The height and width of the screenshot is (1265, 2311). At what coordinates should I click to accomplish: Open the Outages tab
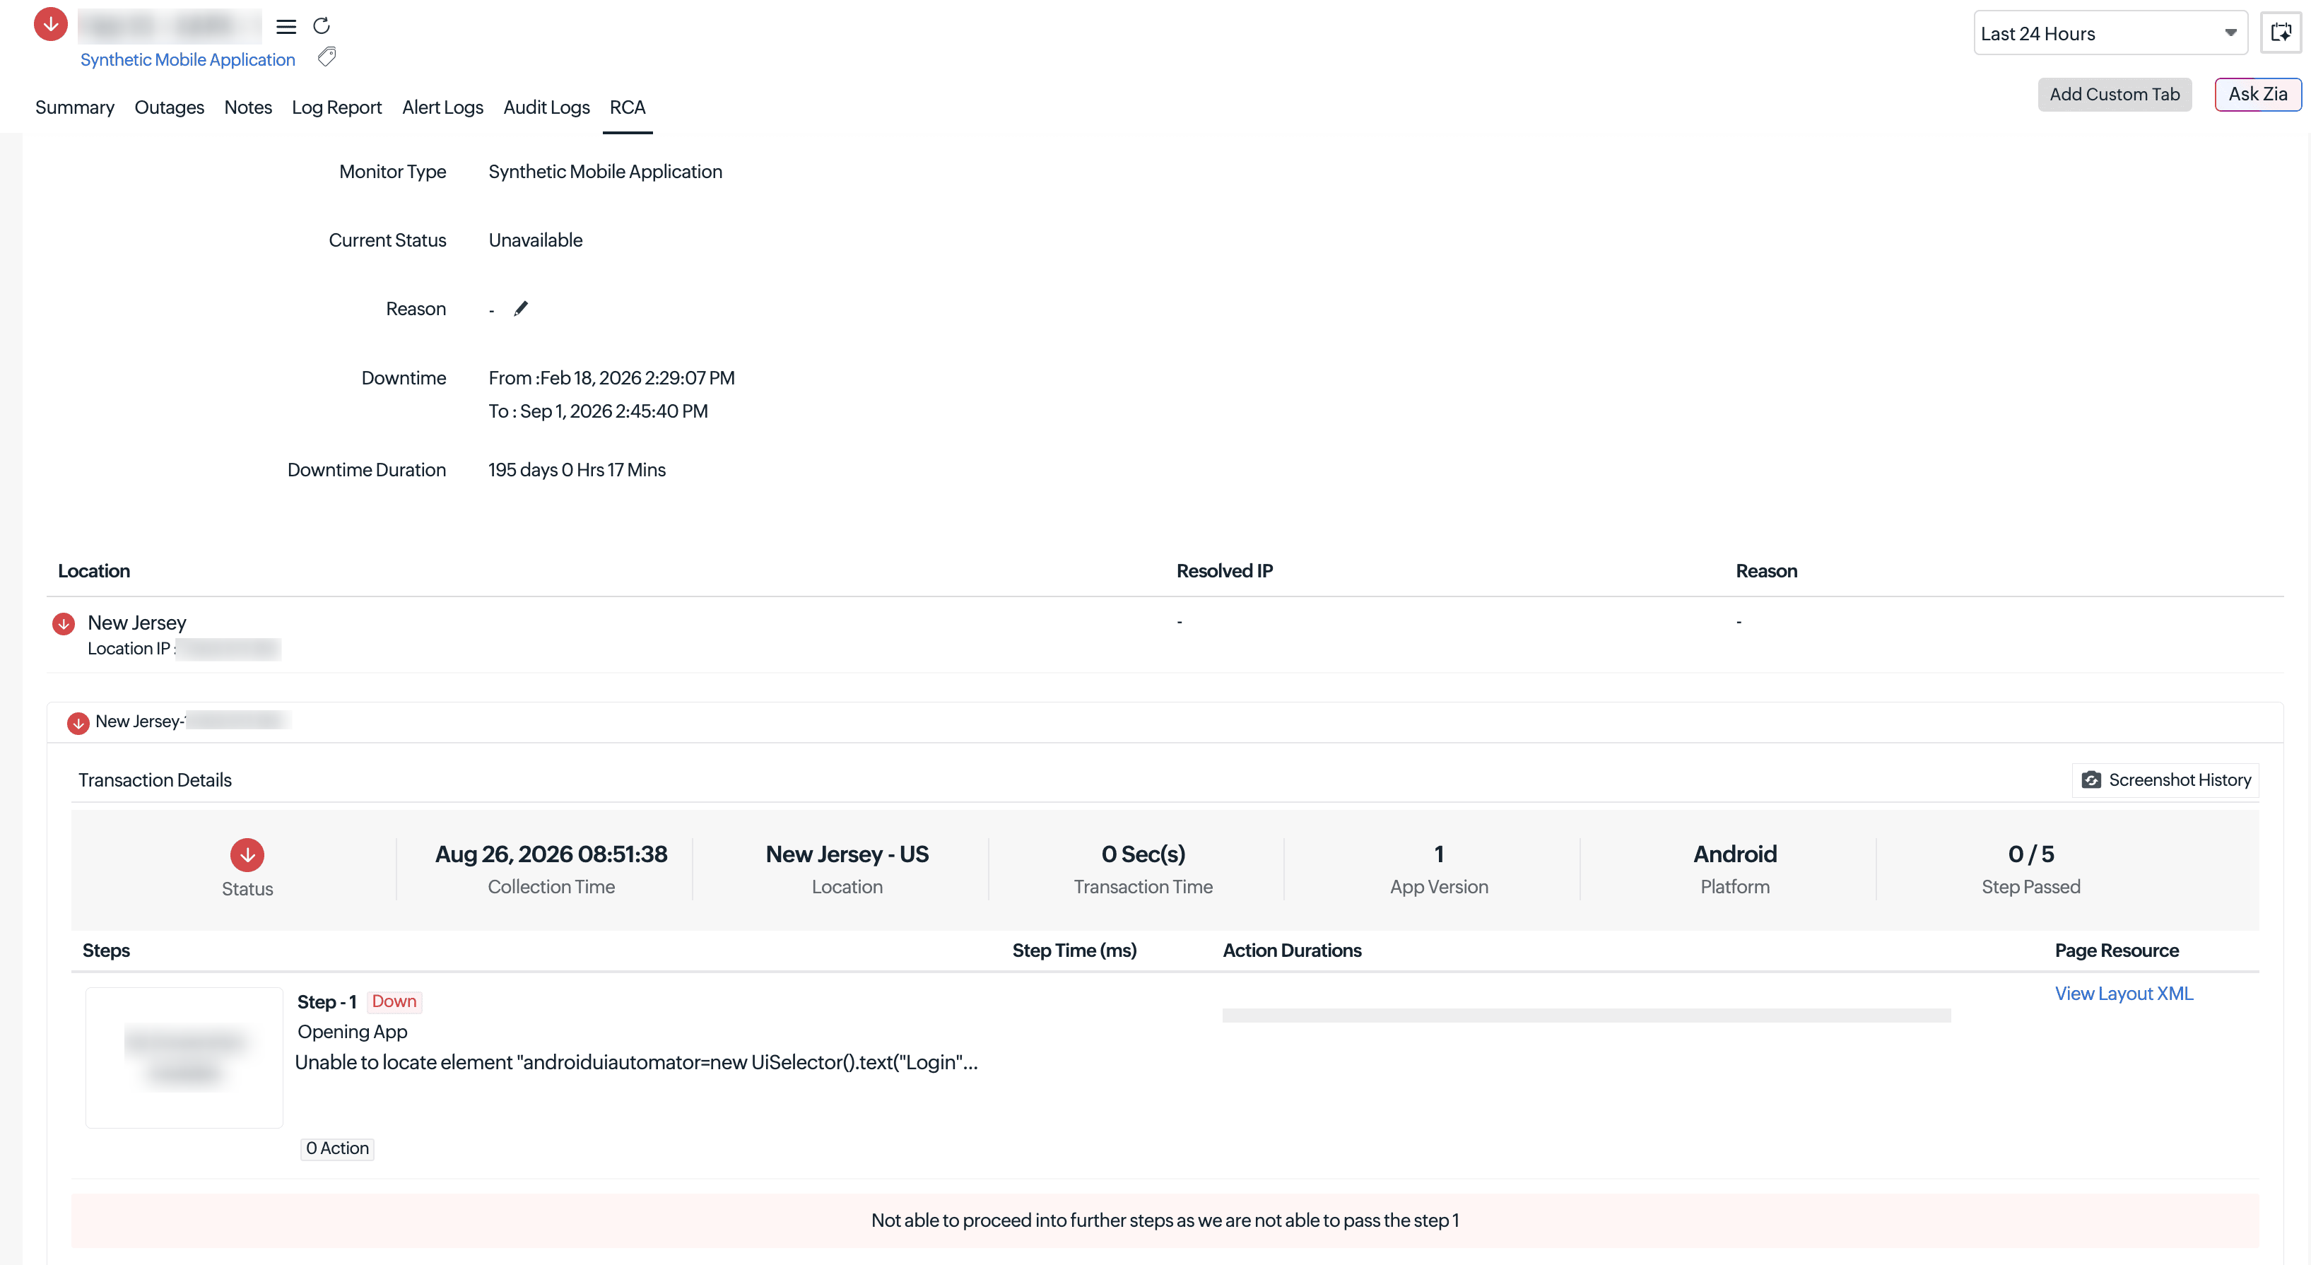click(x=170, y=107)
